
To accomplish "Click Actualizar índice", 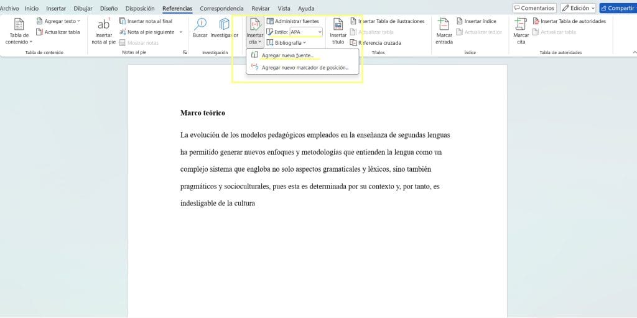I will point(479,32).
